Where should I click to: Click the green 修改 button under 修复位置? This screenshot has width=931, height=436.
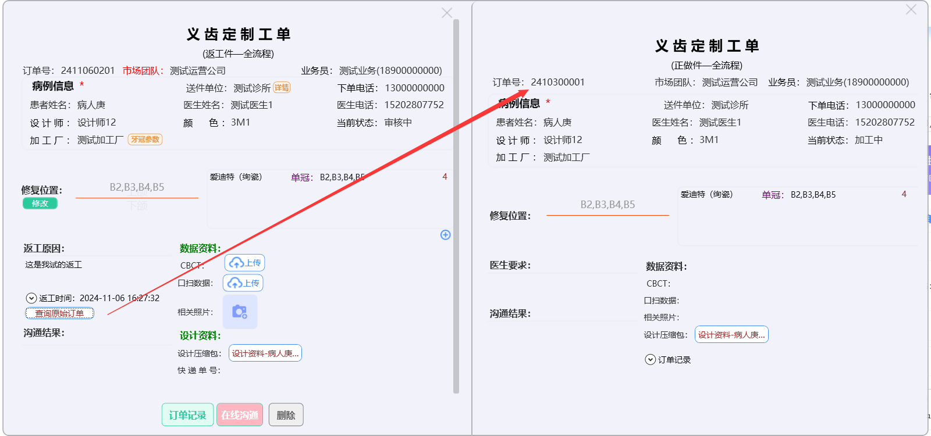tap(40, 203)
